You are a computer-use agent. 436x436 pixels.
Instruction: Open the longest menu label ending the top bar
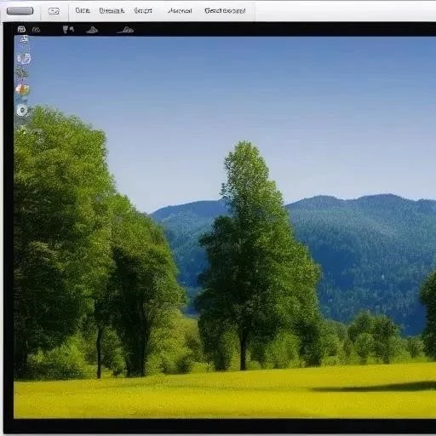(x=225, y=11)
